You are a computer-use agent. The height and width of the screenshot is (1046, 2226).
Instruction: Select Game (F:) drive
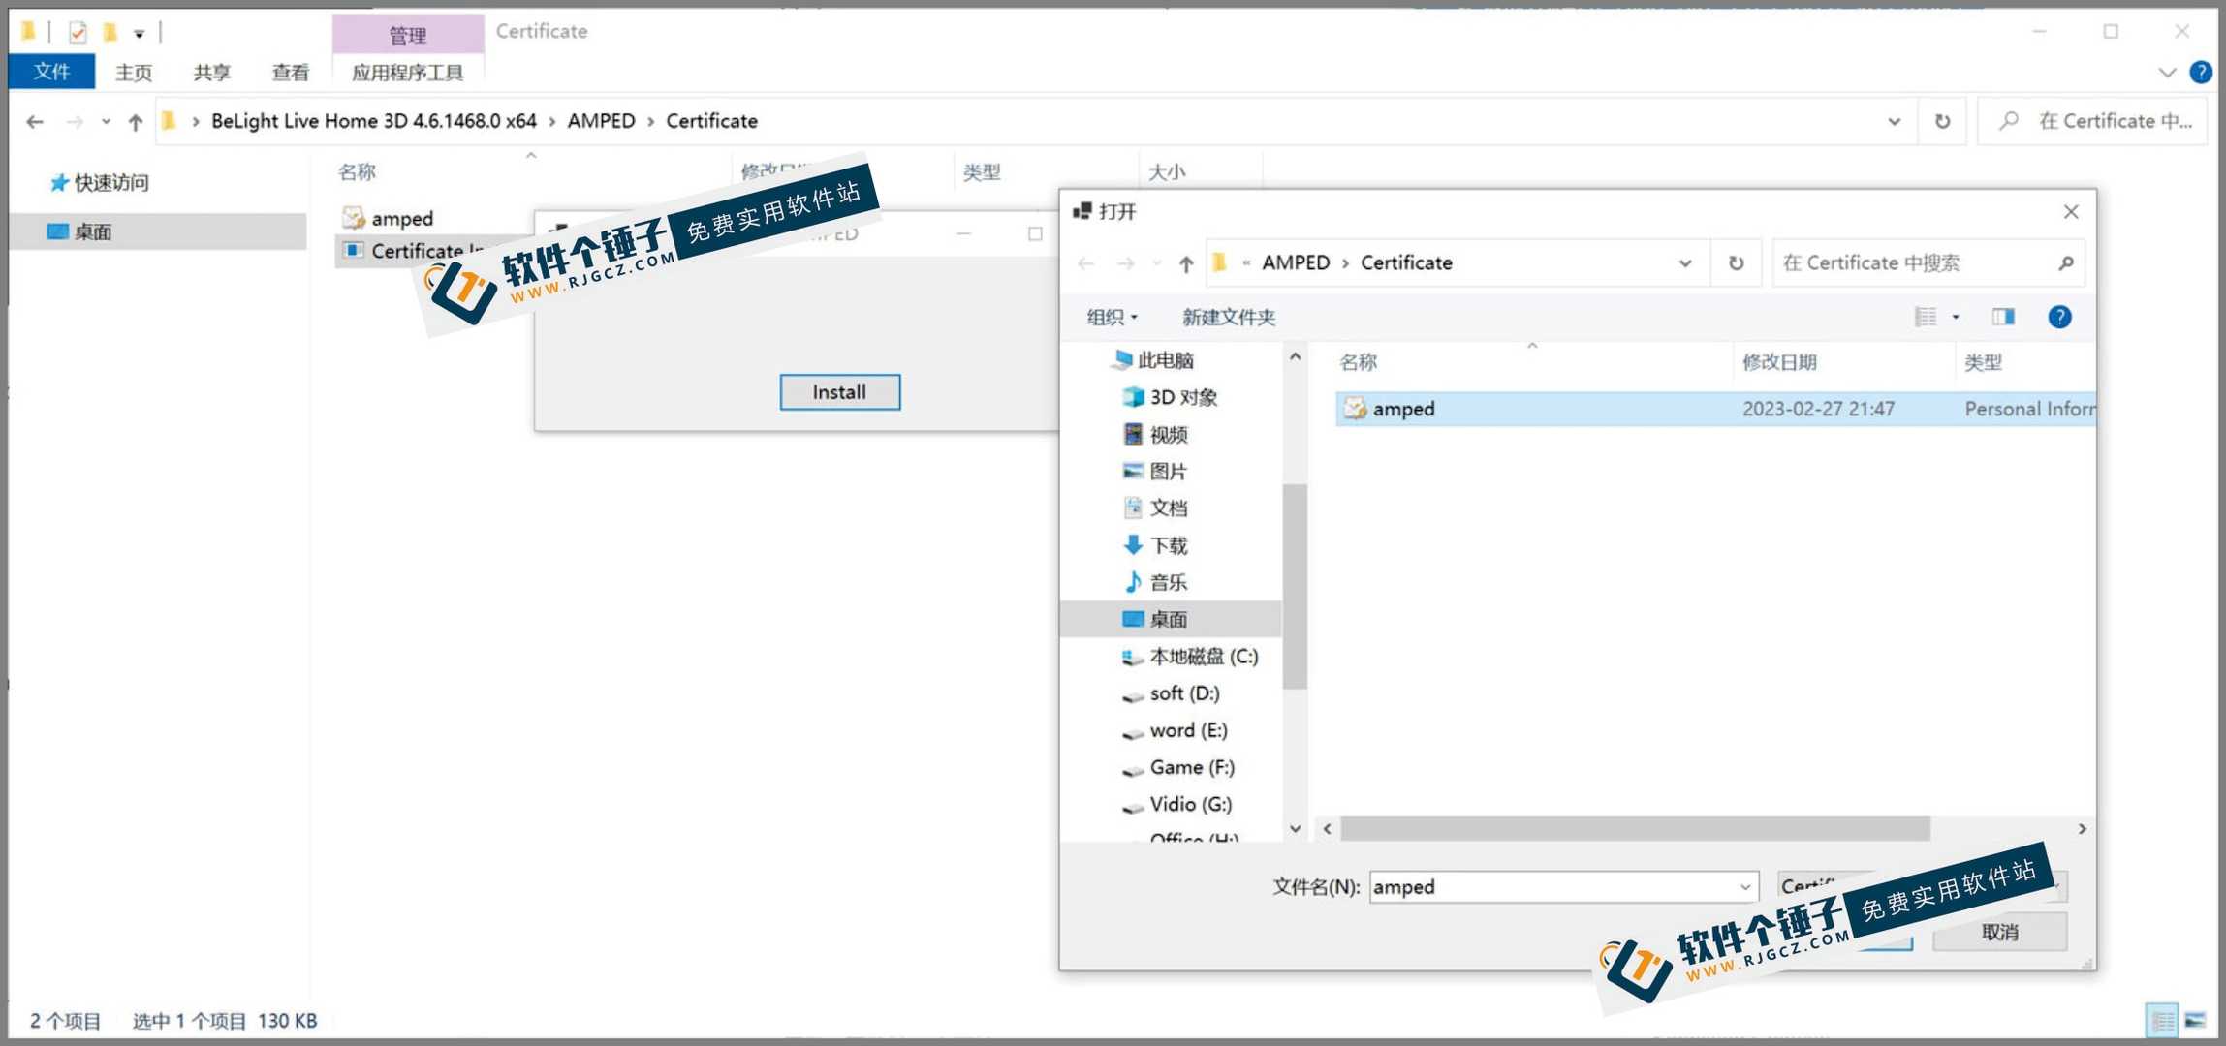click(1178, 767)
